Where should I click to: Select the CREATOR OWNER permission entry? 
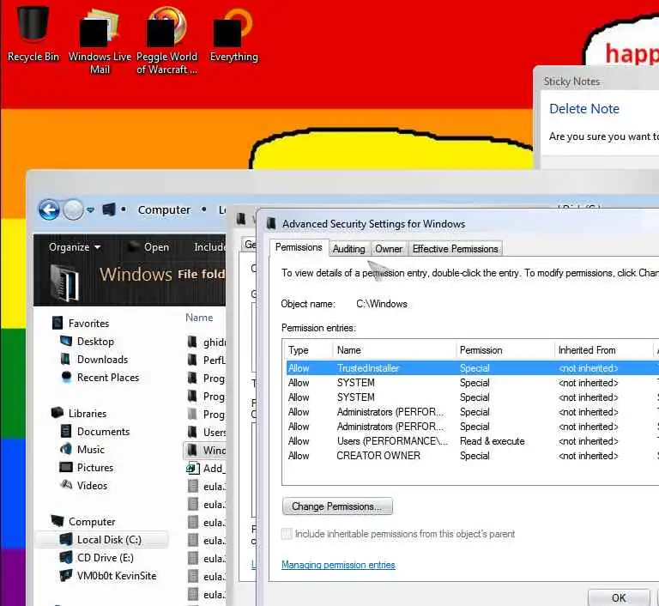pyautogui.click(x=473, y=456)
